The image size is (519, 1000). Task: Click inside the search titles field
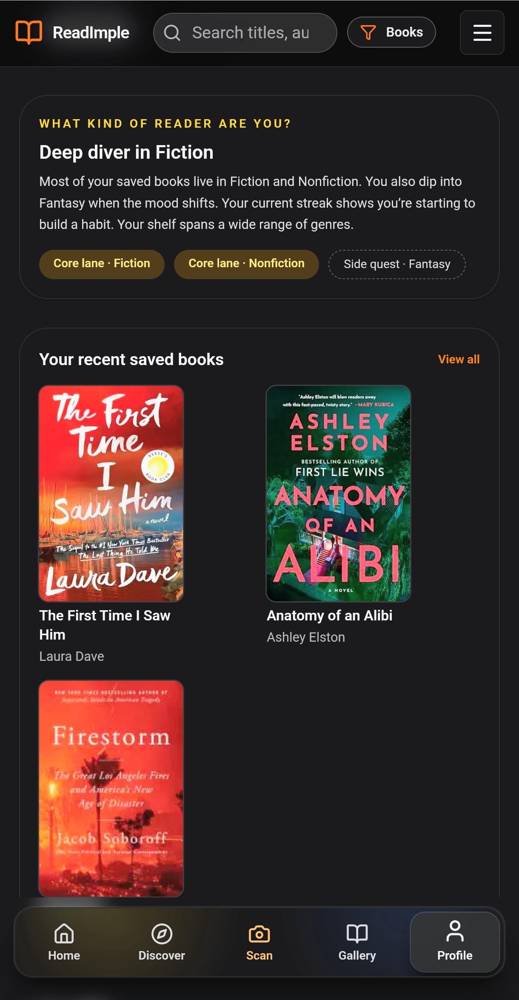click(x=251, y=32)
